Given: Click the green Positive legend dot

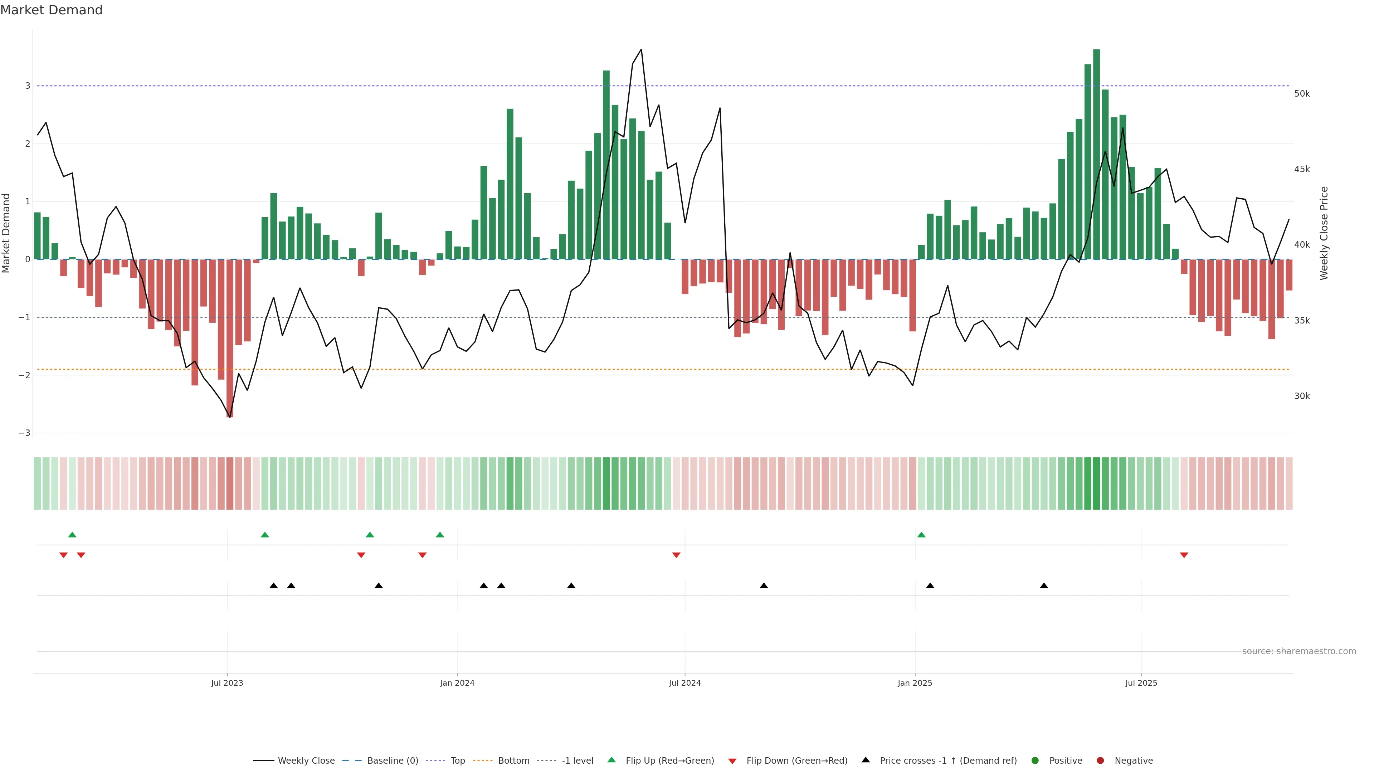Looking at the screenshot, I should [1035, 760].
